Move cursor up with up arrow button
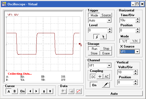This screenshot has height=99, width=146. pos(44,91)
